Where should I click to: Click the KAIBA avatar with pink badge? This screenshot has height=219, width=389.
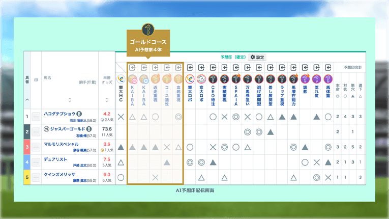133,79
